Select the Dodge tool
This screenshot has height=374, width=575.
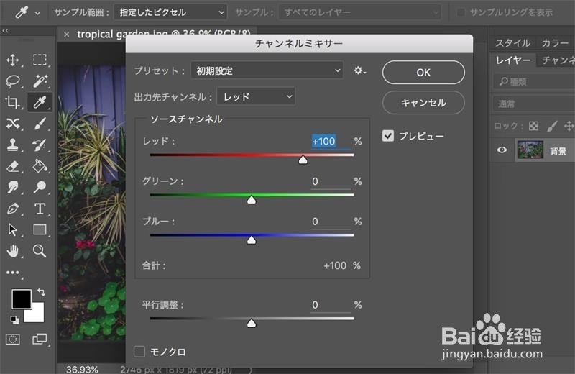[40, 187]
